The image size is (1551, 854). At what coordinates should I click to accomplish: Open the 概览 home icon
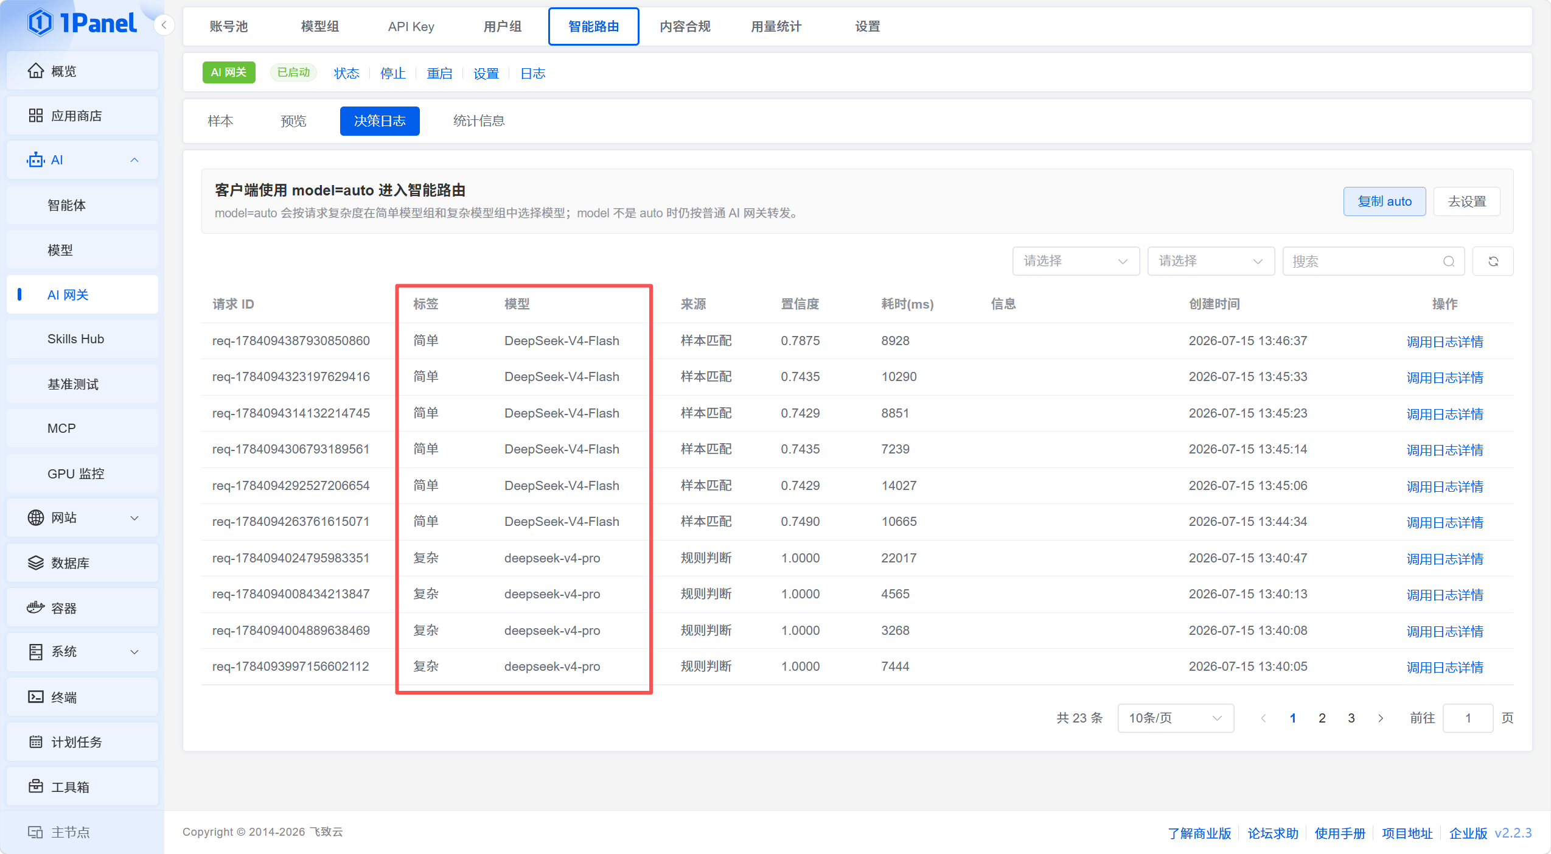point(36,71)
